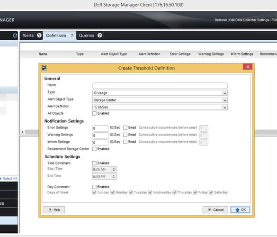Toggle the Saturday checkbox
277x237 pixels.
click(x=211, y=192)
